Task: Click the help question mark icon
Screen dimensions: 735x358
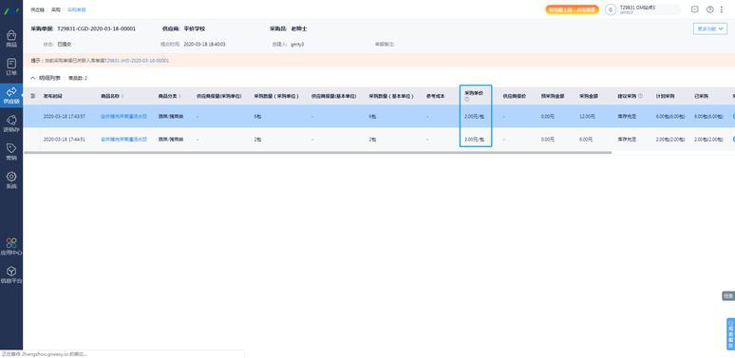Action: click(x=709, y=9)
